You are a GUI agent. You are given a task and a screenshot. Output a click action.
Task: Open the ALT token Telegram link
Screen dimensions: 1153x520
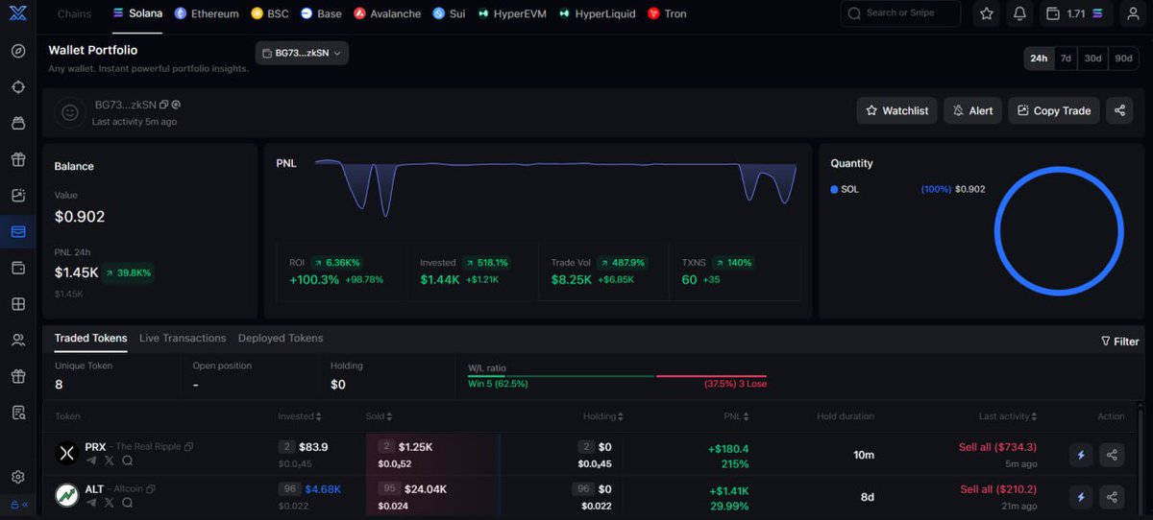(x=91, y=502)
